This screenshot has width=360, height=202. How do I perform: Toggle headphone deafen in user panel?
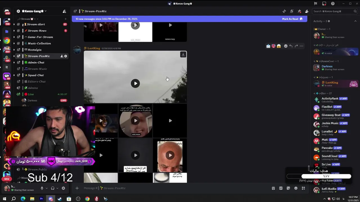pos(53,188)
